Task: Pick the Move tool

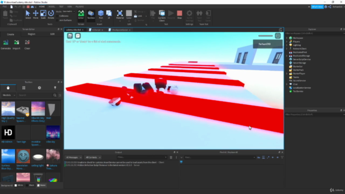Action: pyautogui.click(x=36, y=15)
